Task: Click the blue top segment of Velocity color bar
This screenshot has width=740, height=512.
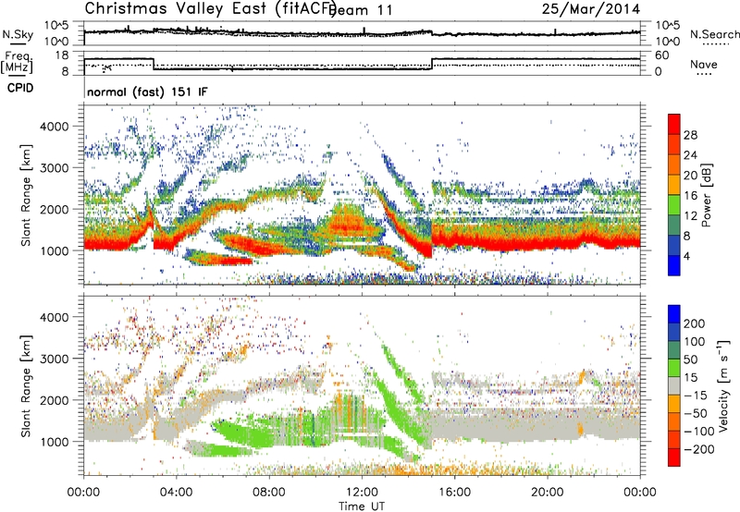Action: click(674, 314)
